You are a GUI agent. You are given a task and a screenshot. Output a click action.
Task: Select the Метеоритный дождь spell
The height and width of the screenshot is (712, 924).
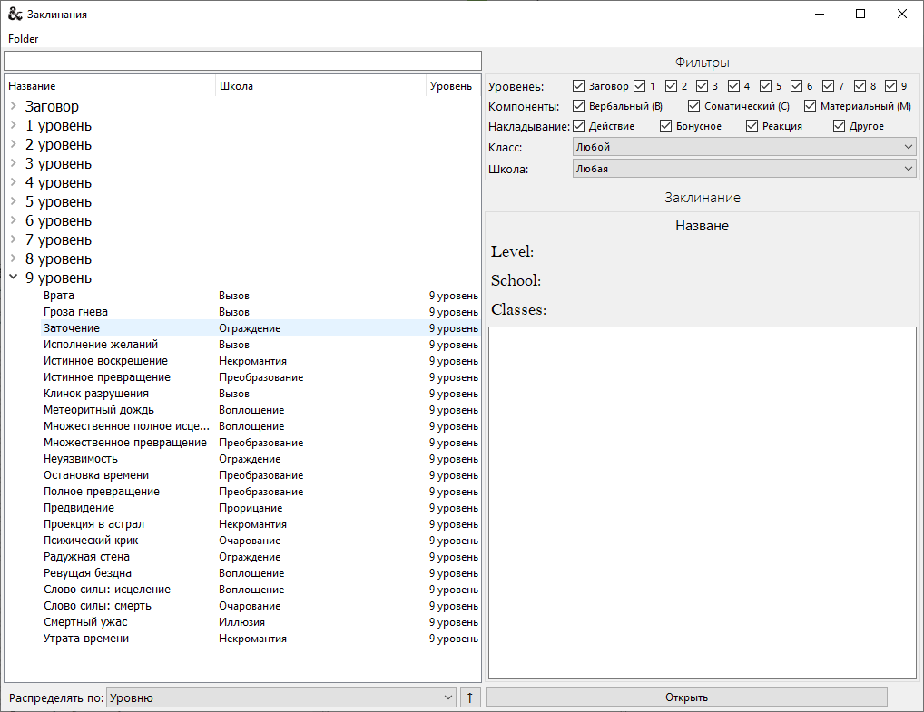point(99,410)
